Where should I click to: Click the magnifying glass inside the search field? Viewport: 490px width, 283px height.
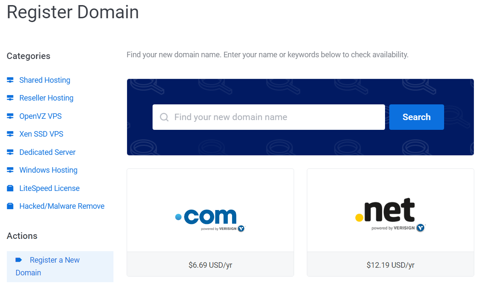tap(164, 117)
